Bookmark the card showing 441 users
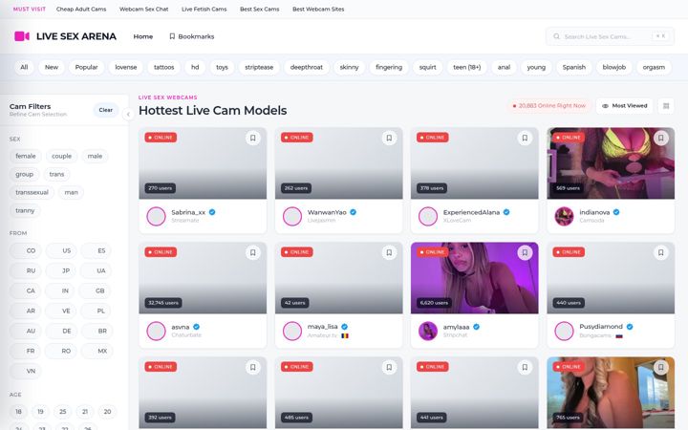This screenshot has width=688, height=430. tap(525, 367)
